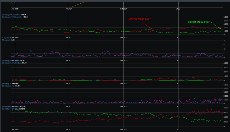Click Jul 2021 on the bottom time axis
Screen dimensions: 230x132
pyautogui.click(x=69, y=130)
